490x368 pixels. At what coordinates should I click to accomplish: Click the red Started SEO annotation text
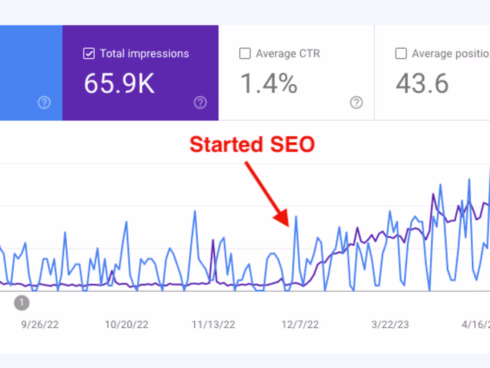[252, 144]
